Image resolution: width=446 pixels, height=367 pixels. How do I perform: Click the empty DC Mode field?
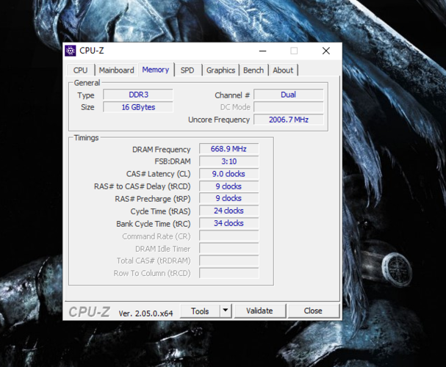click(289, 107)
